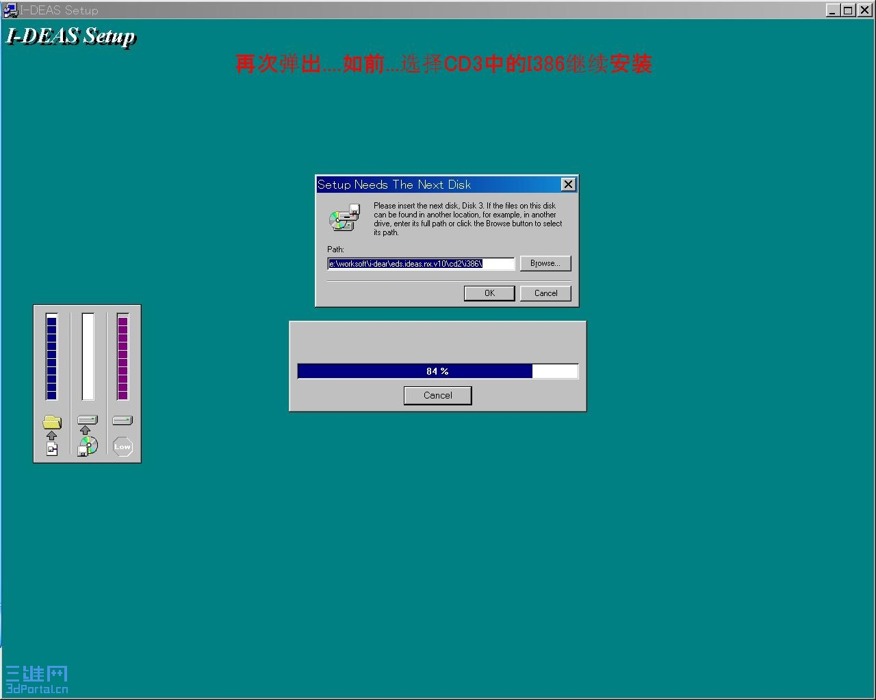Viewport: 876px width, 700px height.
Task: Open the Browse... button for disk path
Action: point(545,263)
